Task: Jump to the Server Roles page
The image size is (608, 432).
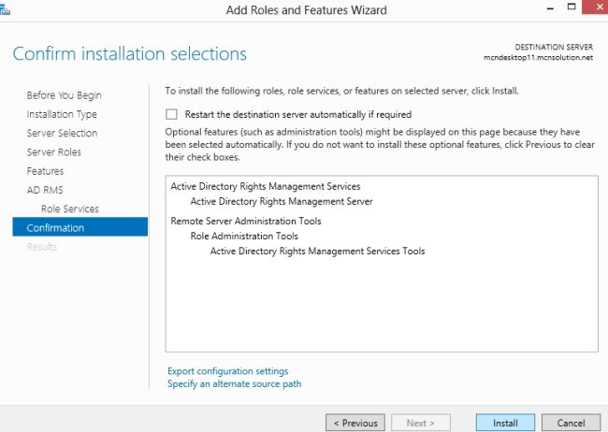Action: click(53, 151)
